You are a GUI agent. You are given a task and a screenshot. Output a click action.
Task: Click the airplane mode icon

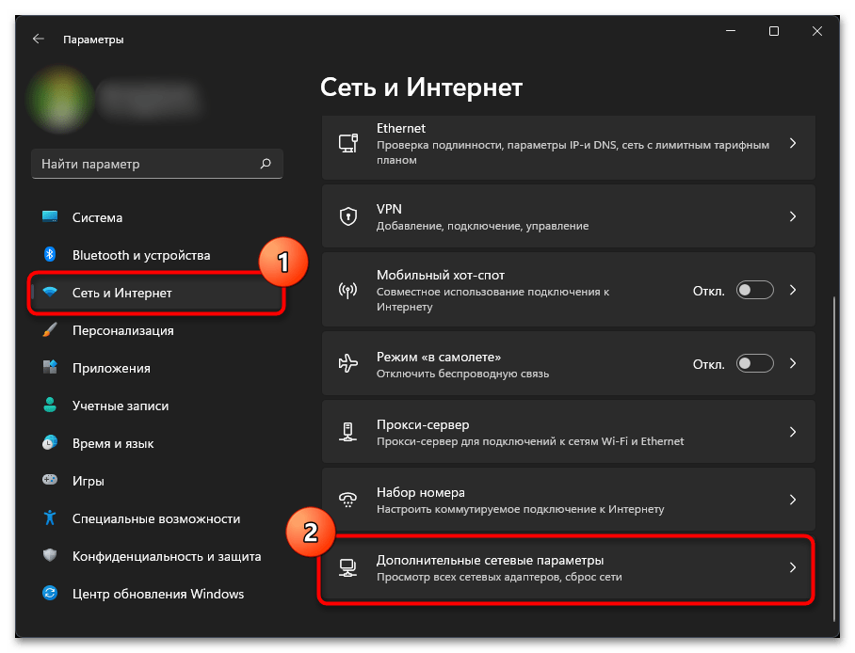click(347, 363)
